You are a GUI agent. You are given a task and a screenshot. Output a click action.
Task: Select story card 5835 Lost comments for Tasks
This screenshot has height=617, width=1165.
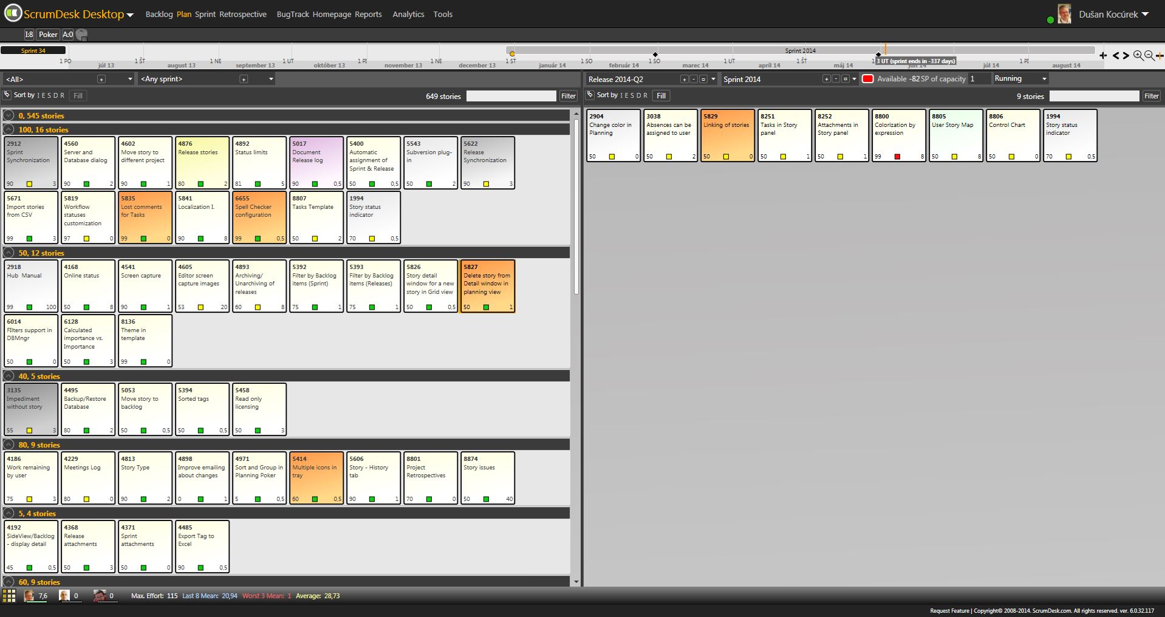pyautogui.click(x=145, y=217)
